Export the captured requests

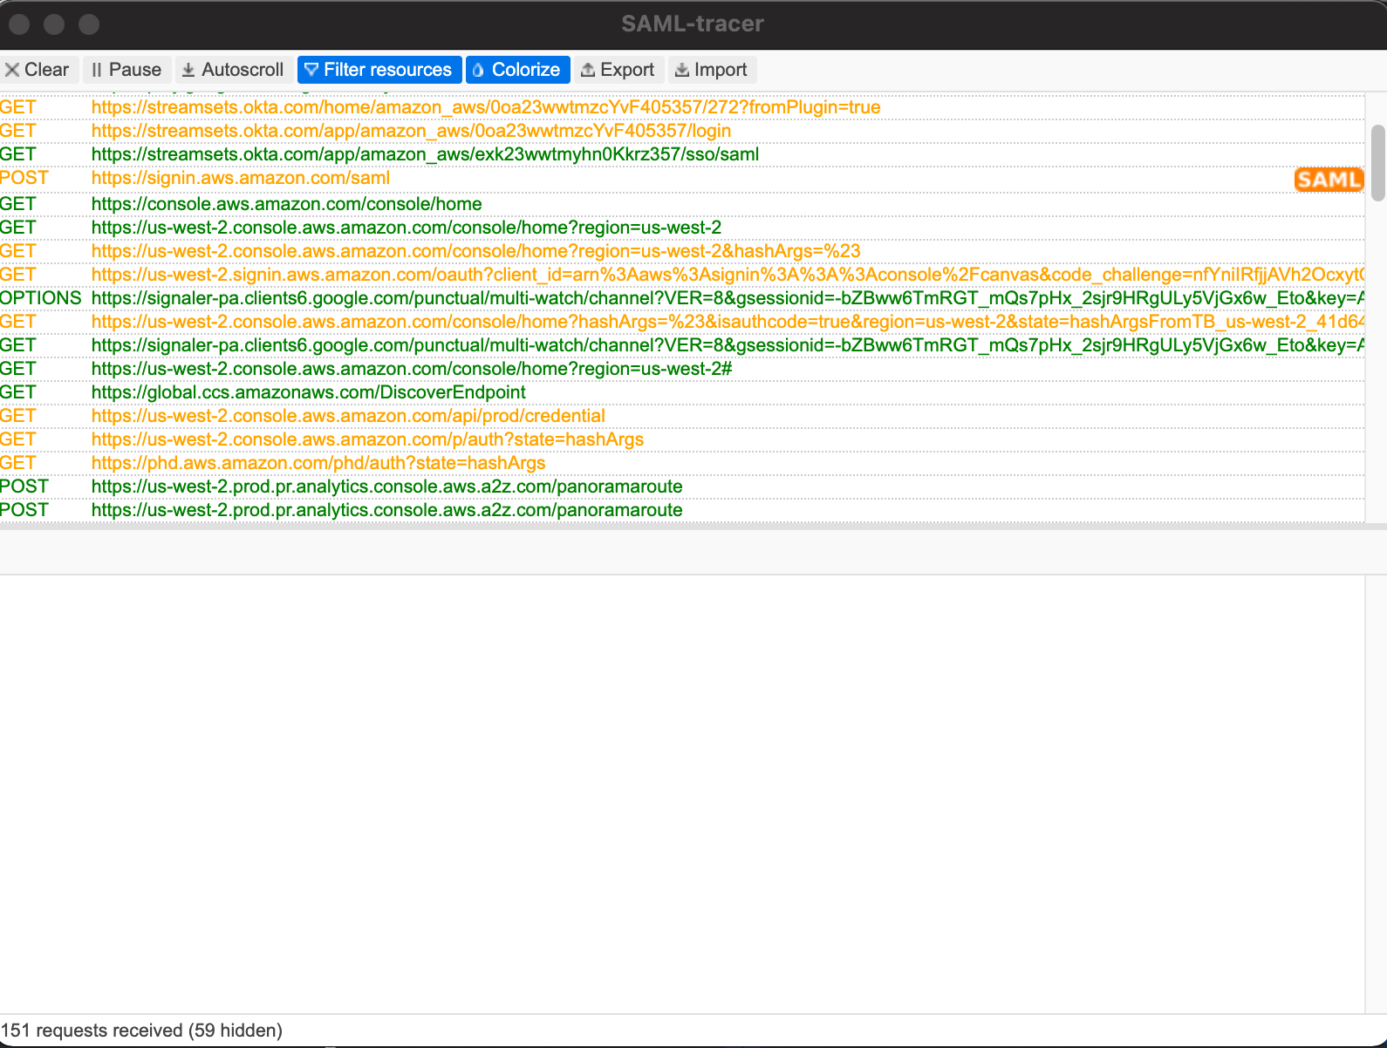click(618, 70)
